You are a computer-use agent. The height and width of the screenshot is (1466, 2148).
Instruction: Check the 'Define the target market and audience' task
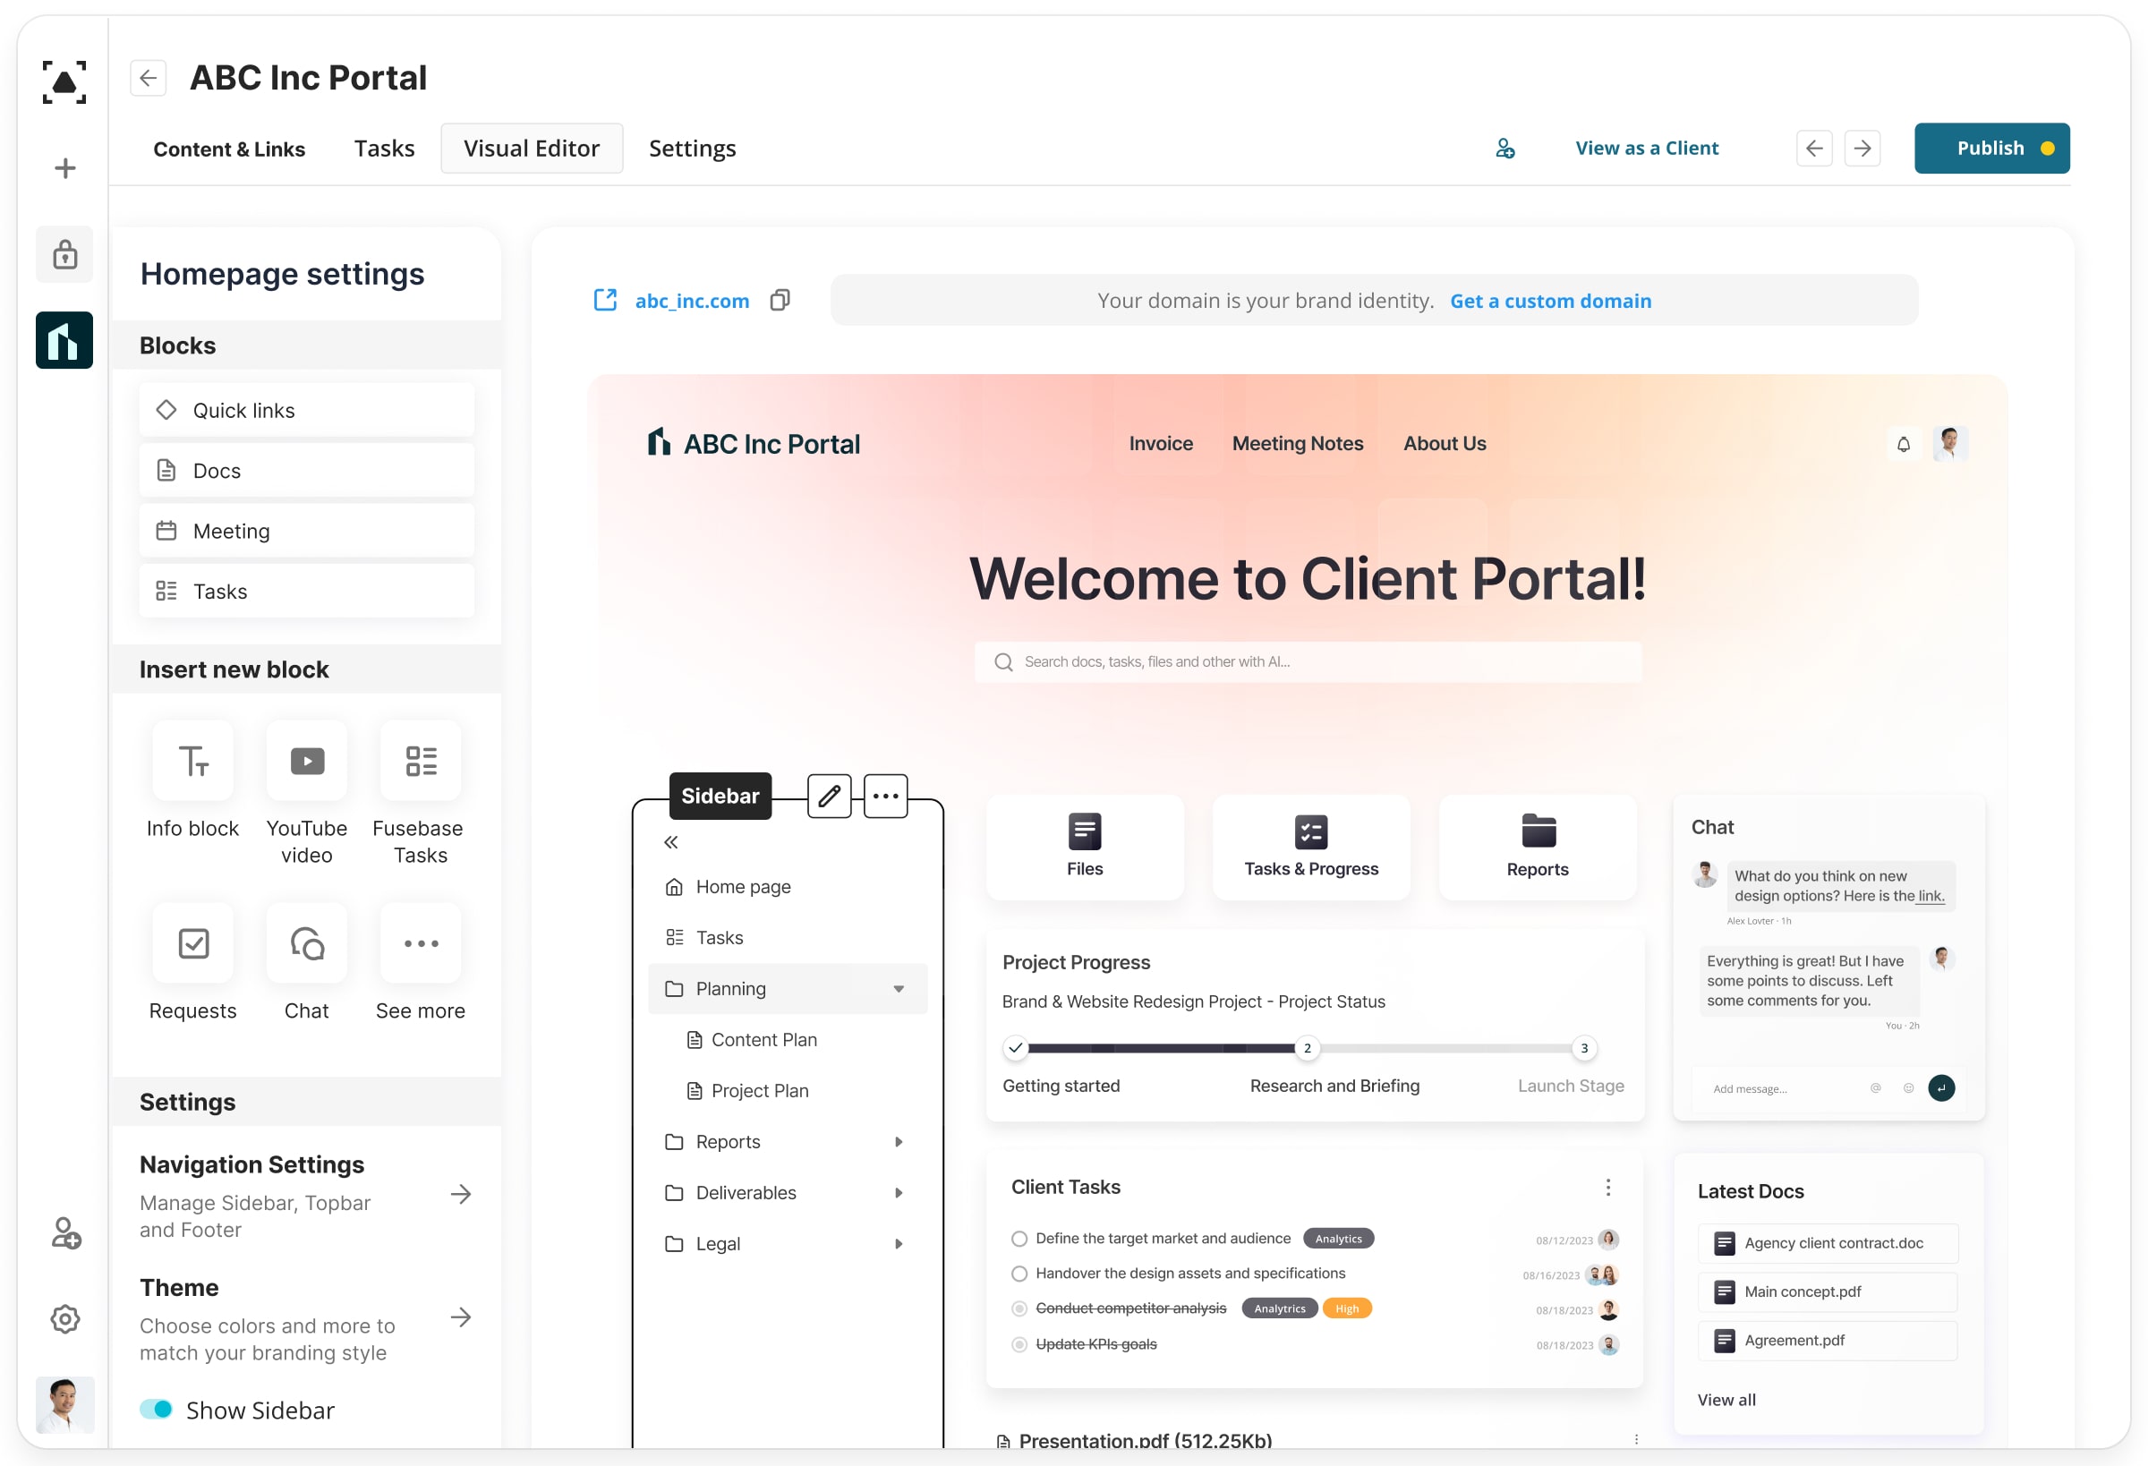click(x=1019, y=1239)
